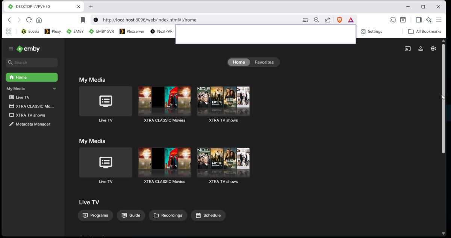Open the Recordings button
This screenshot has height=238, width=451.
point(168,215)
